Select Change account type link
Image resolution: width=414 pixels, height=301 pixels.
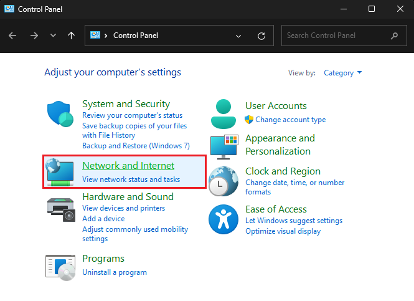290,120
